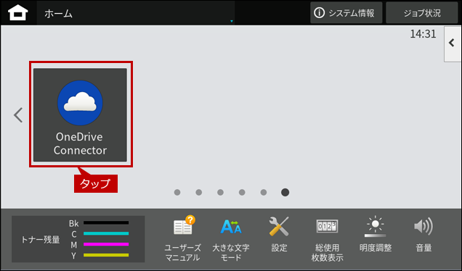Viewport: 462px width, 271px height.
Task: Expand the right side panel chevron
Action: (453, 43)
